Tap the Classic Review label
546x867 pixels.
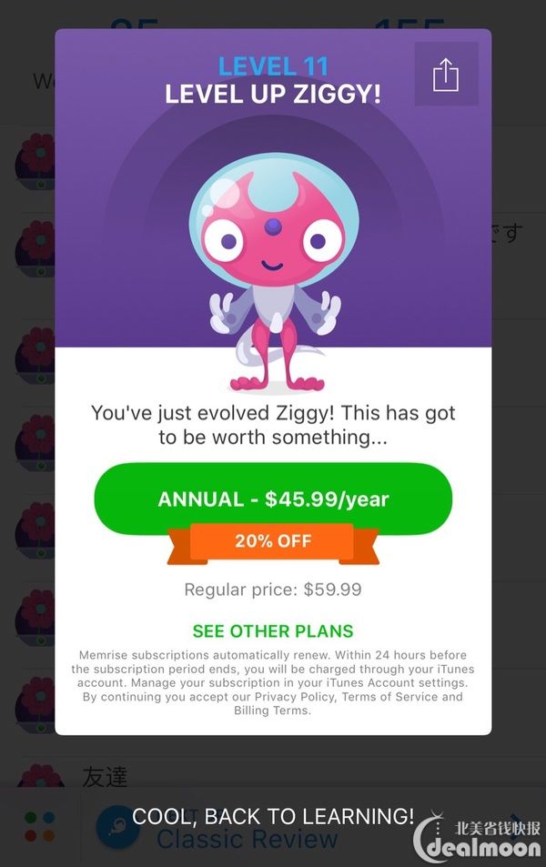pyautogui.click(x=247, y=839)
